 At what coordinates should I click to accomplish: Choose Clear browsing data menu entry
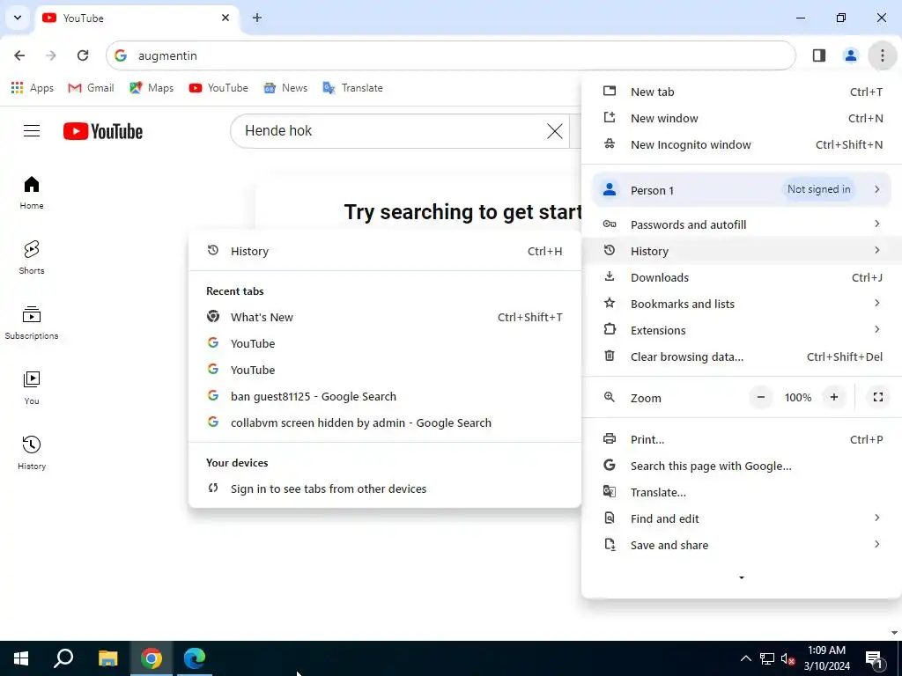coord(742,356)
